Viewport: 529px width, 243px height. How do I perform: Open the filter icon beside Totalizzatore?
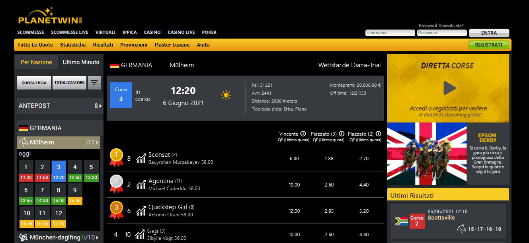click(94, 83)
